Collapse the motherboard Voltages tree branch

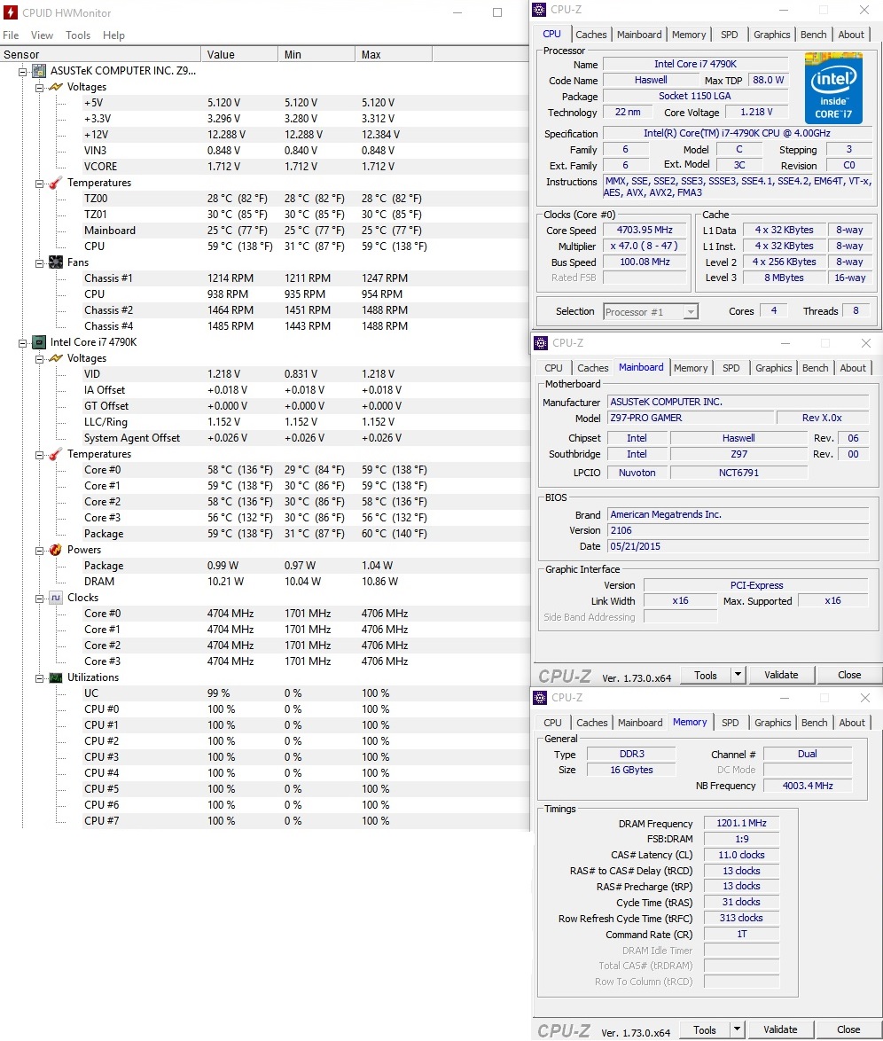coord(39,88)
